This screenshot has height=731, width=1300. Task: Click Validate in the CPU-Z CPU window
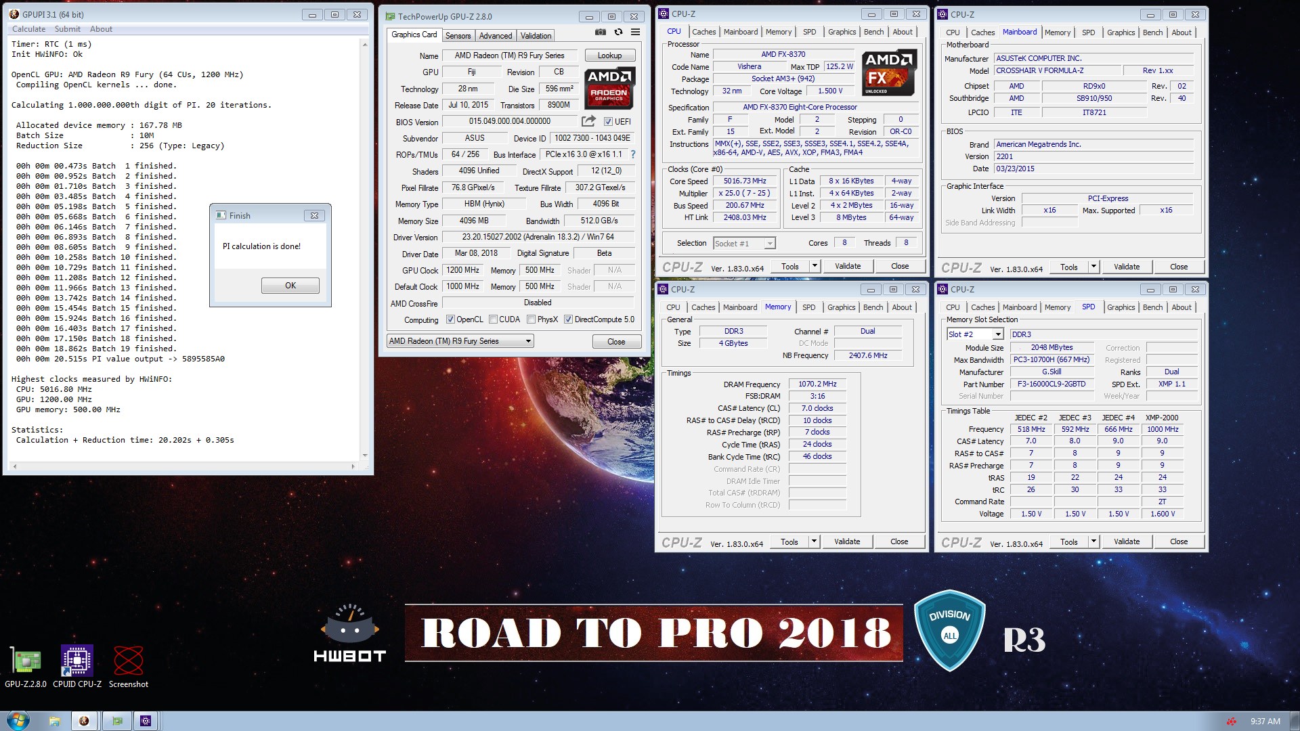click(848, 266)
